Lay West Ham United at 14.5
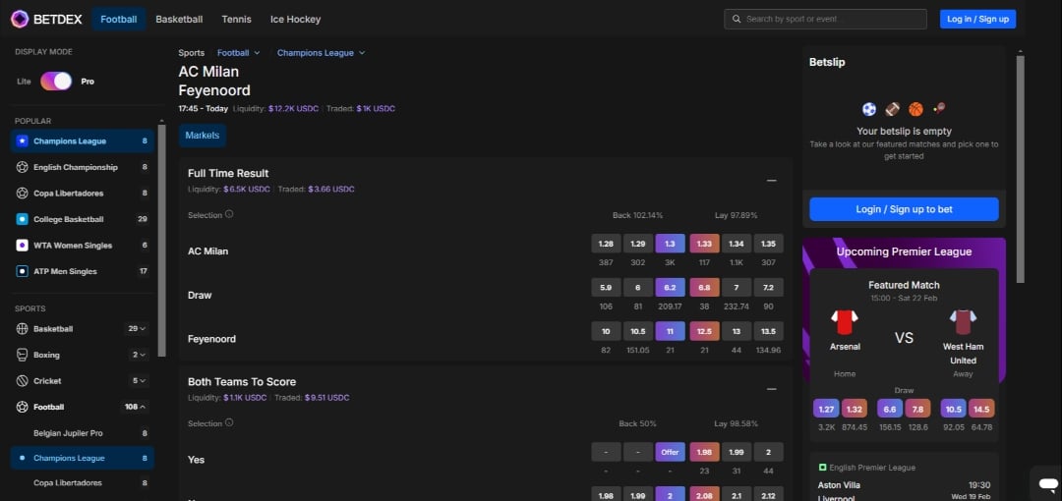The image size is (1062, 501). (x=981, y=409)
